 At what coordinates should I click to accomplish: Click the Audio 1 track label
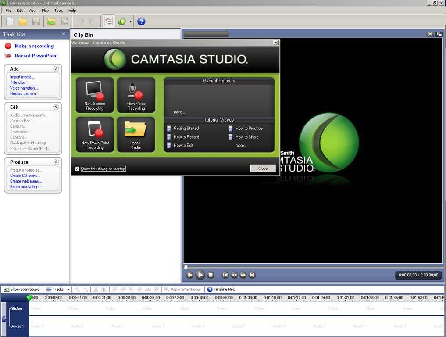coord(18,326)
